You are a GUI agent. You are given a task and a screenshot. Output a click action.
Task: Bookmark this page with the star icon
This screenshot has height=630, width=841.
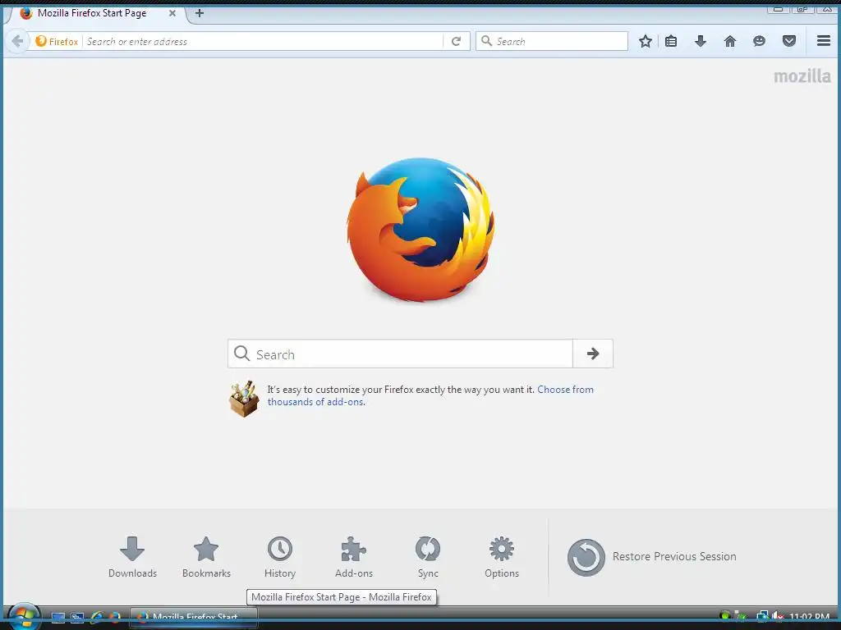tap(646, 41)
